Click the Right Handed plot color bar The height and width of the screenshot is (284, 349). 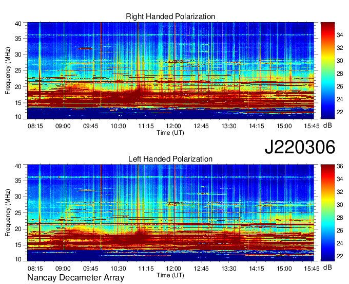point(327,70)
